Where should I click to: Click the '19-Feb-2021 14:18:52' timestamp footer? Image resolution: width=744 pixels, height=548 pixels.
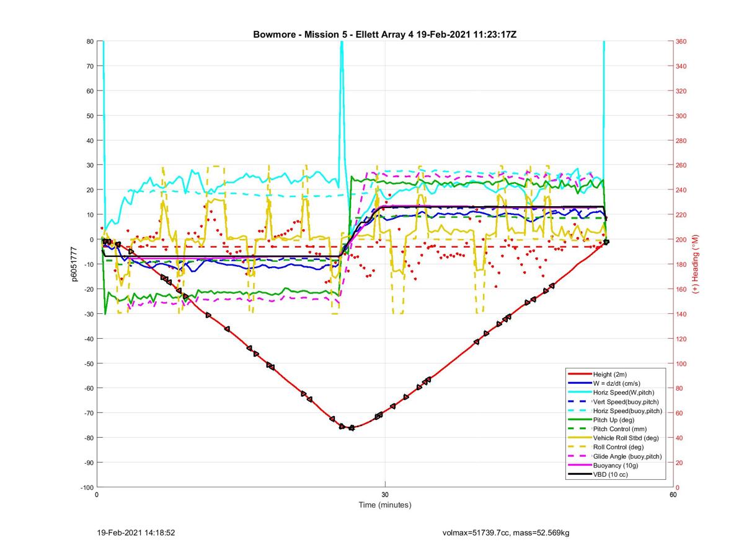(x=136, y=533)
